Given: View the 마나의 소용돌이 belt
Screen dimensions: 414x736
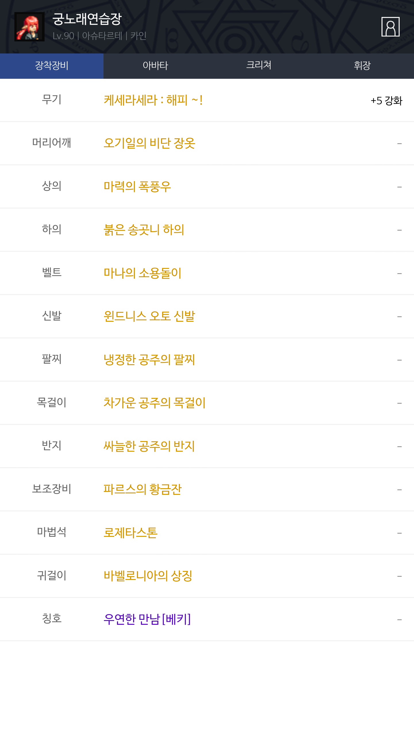Looking at the screenshot, I should coord(142,273).
